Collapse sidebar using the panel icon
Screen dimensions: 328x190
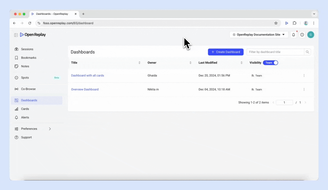(x=16, y=35)
